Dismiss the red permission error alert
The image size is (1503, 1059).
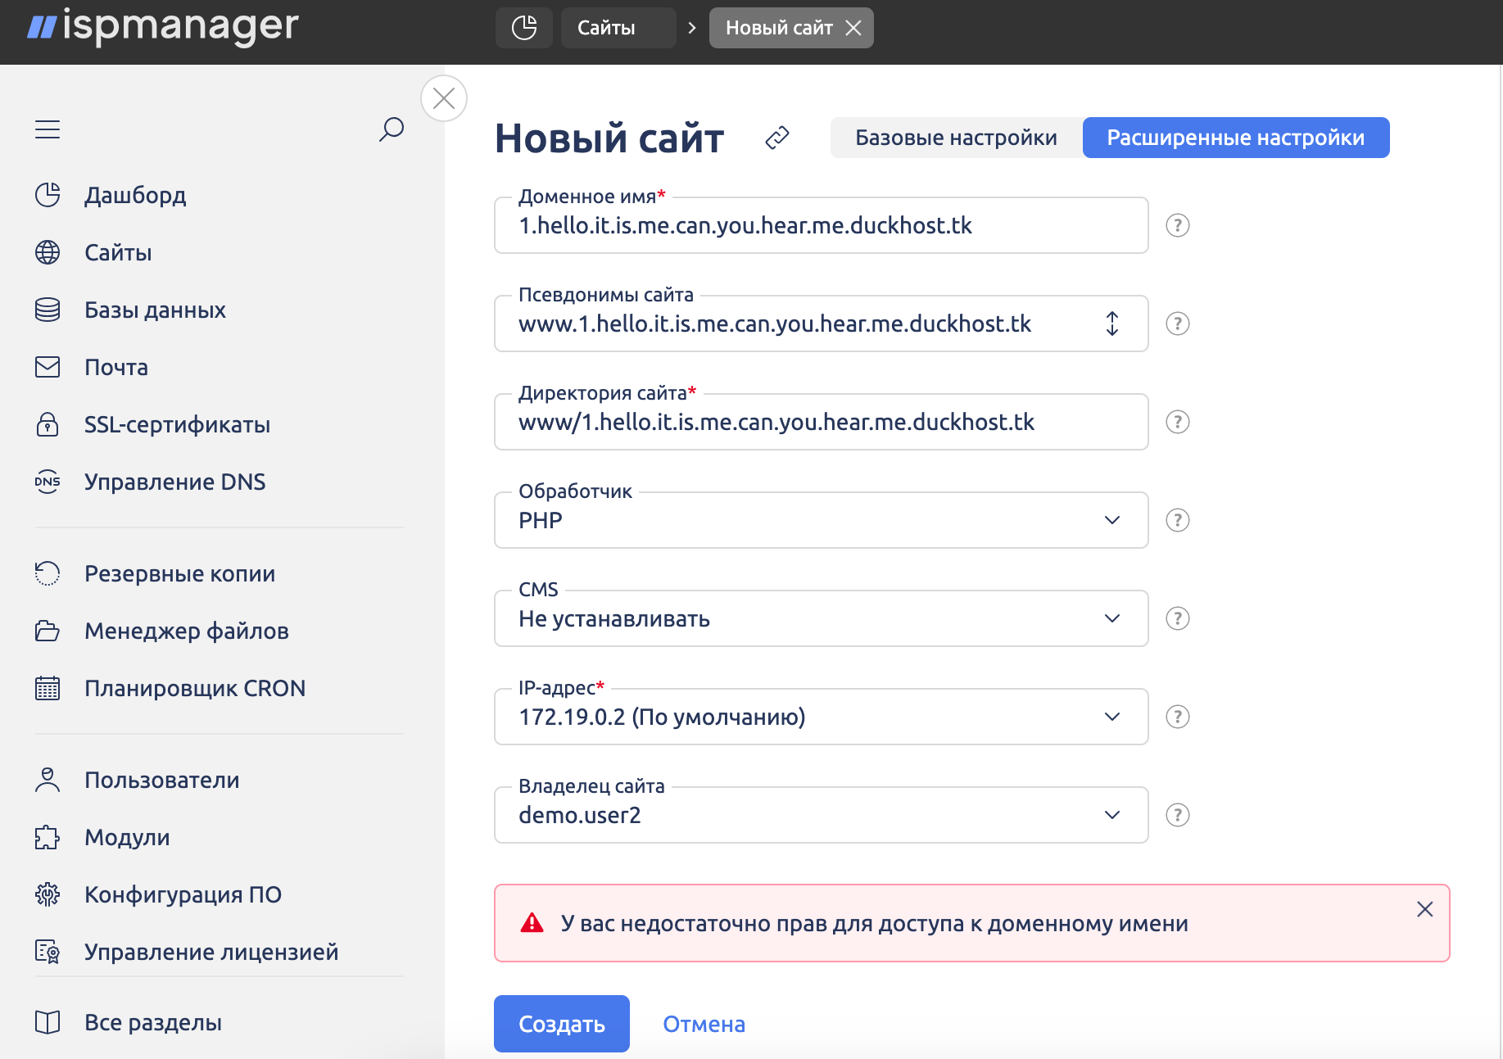[1424, 909]
